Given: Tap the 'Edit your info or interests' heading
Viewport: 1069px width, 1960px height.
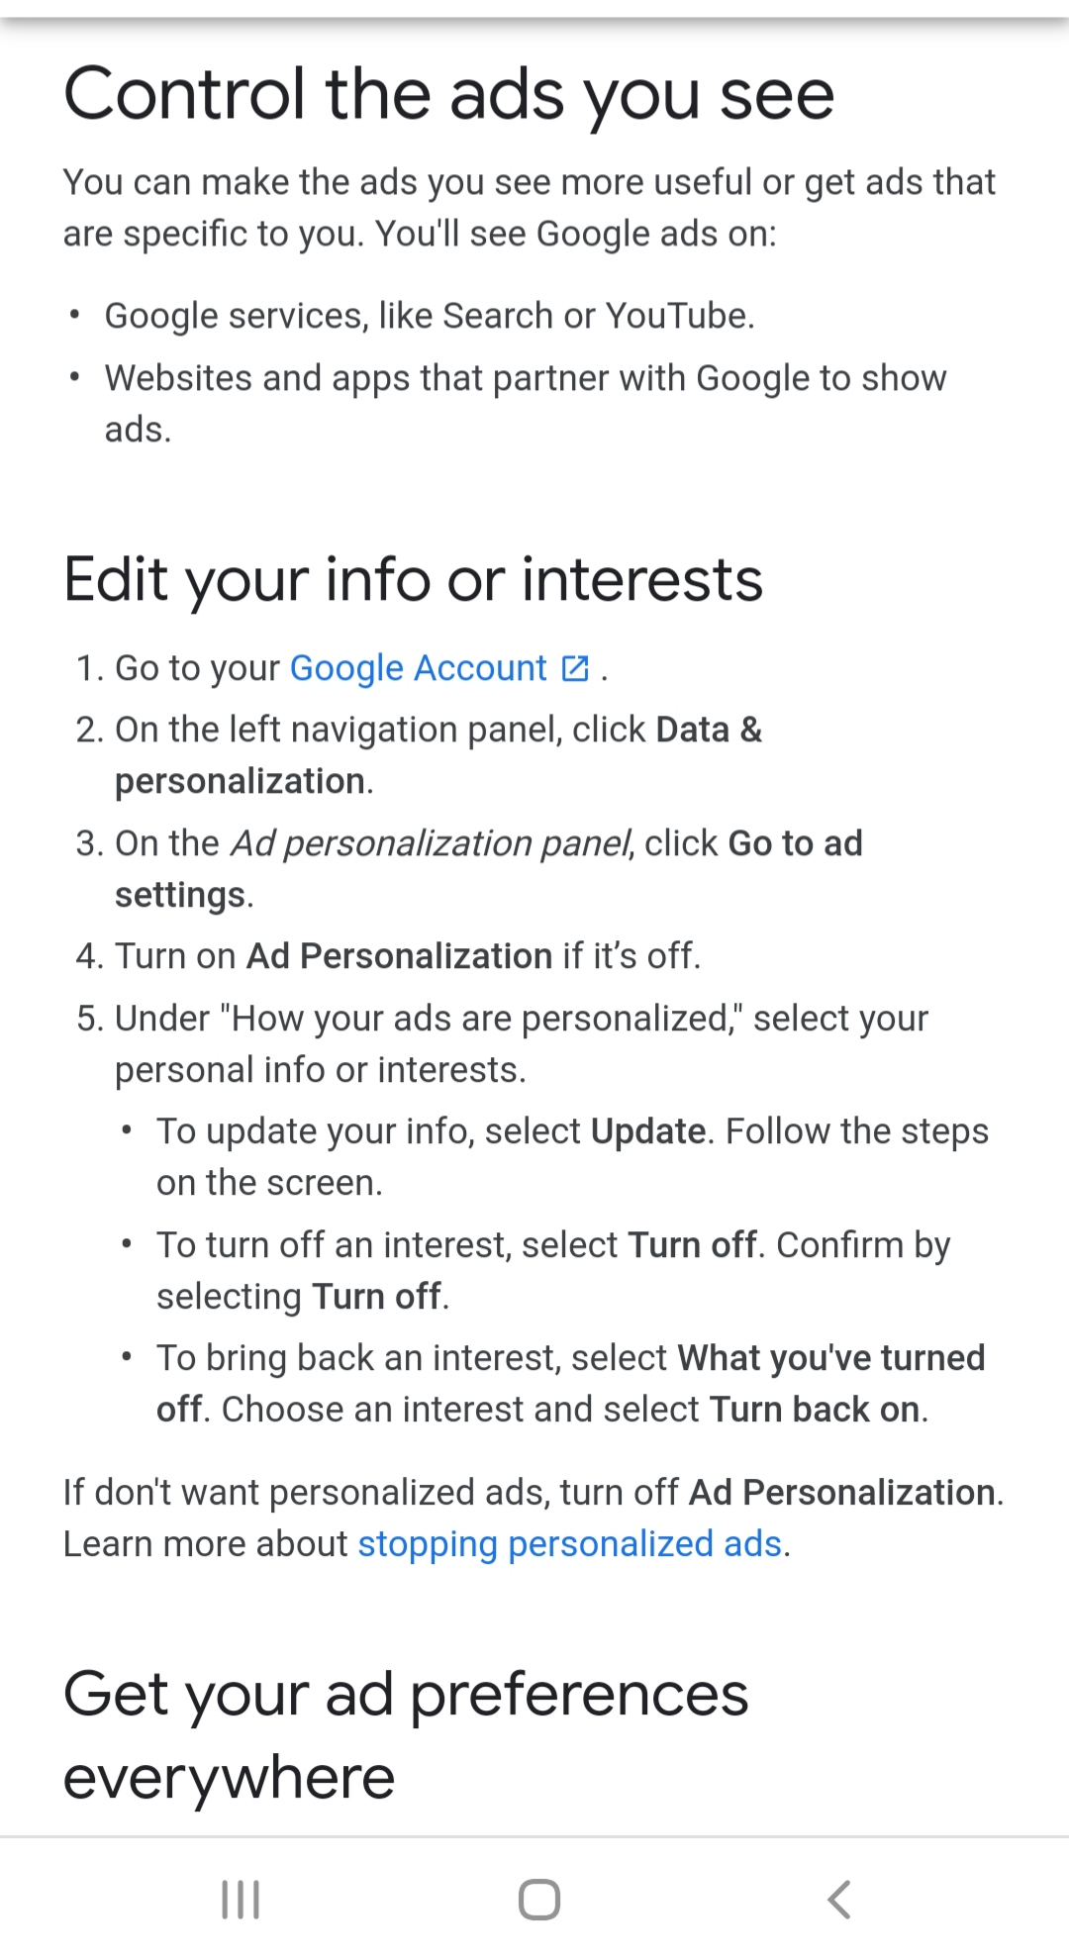Looking at the screenshot, I should click(413, 579).
